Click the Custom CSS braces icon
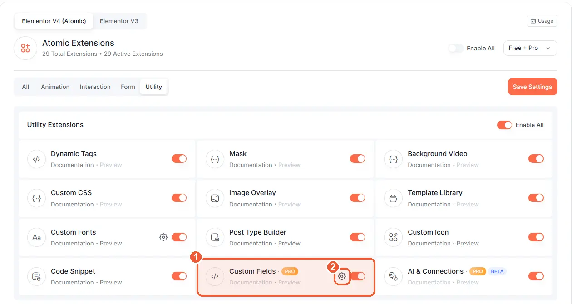Image resolution: width=572 pixels, height=304 pixels. point(37,198)
